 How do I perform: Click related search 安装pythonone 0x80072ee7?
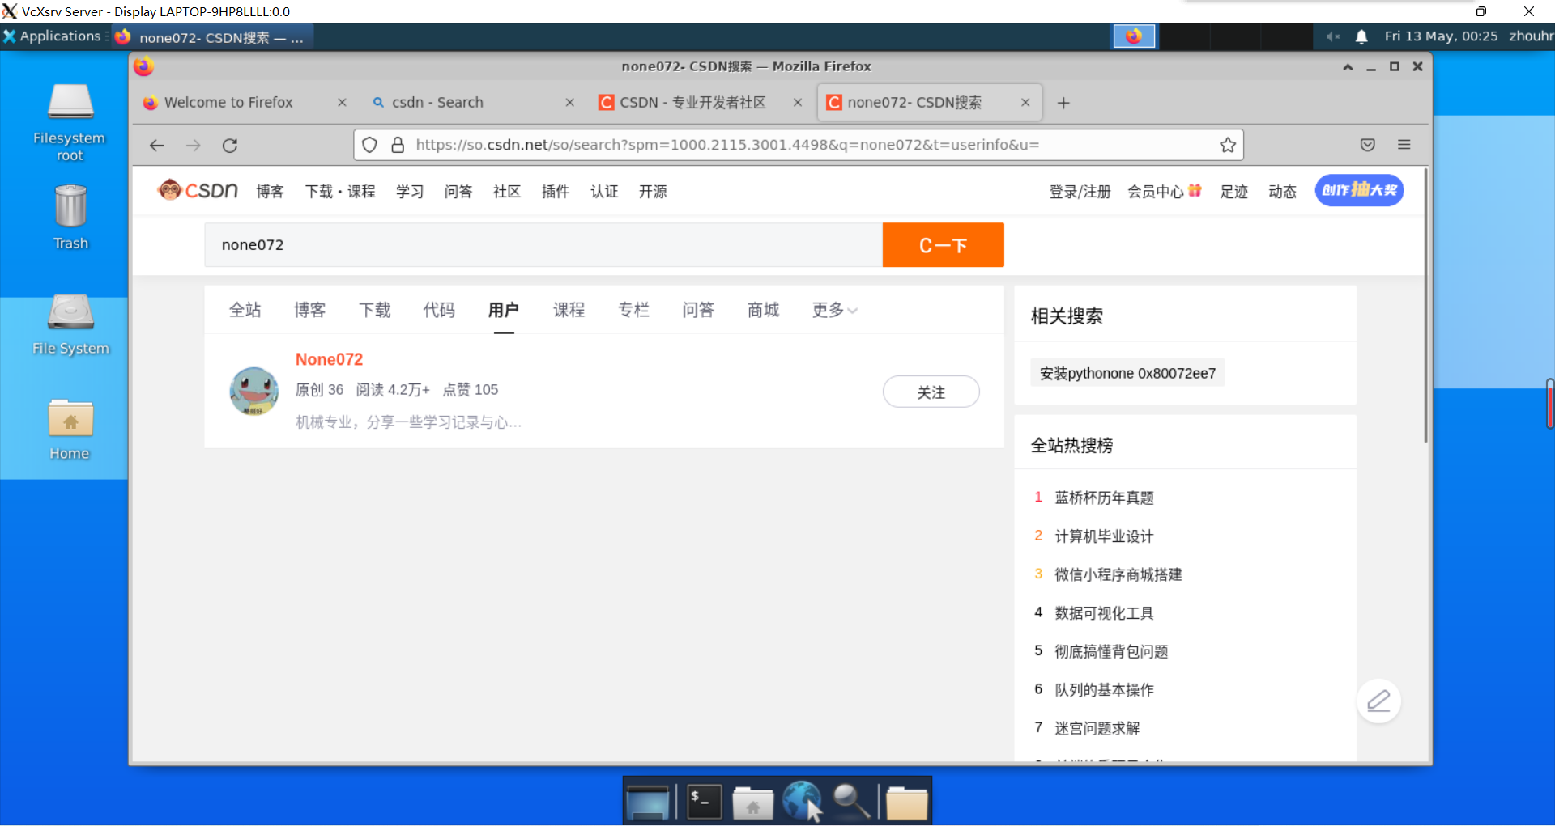(x=1127, y=373)
